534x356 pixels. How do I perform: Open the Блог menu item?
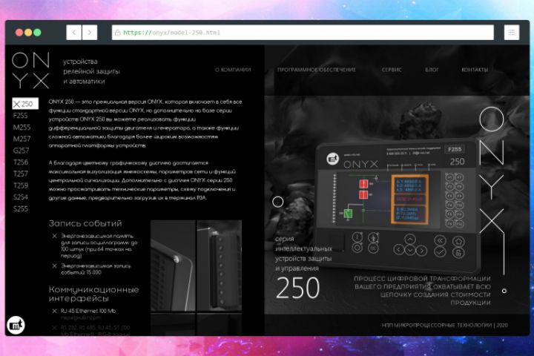pos(432,70)
